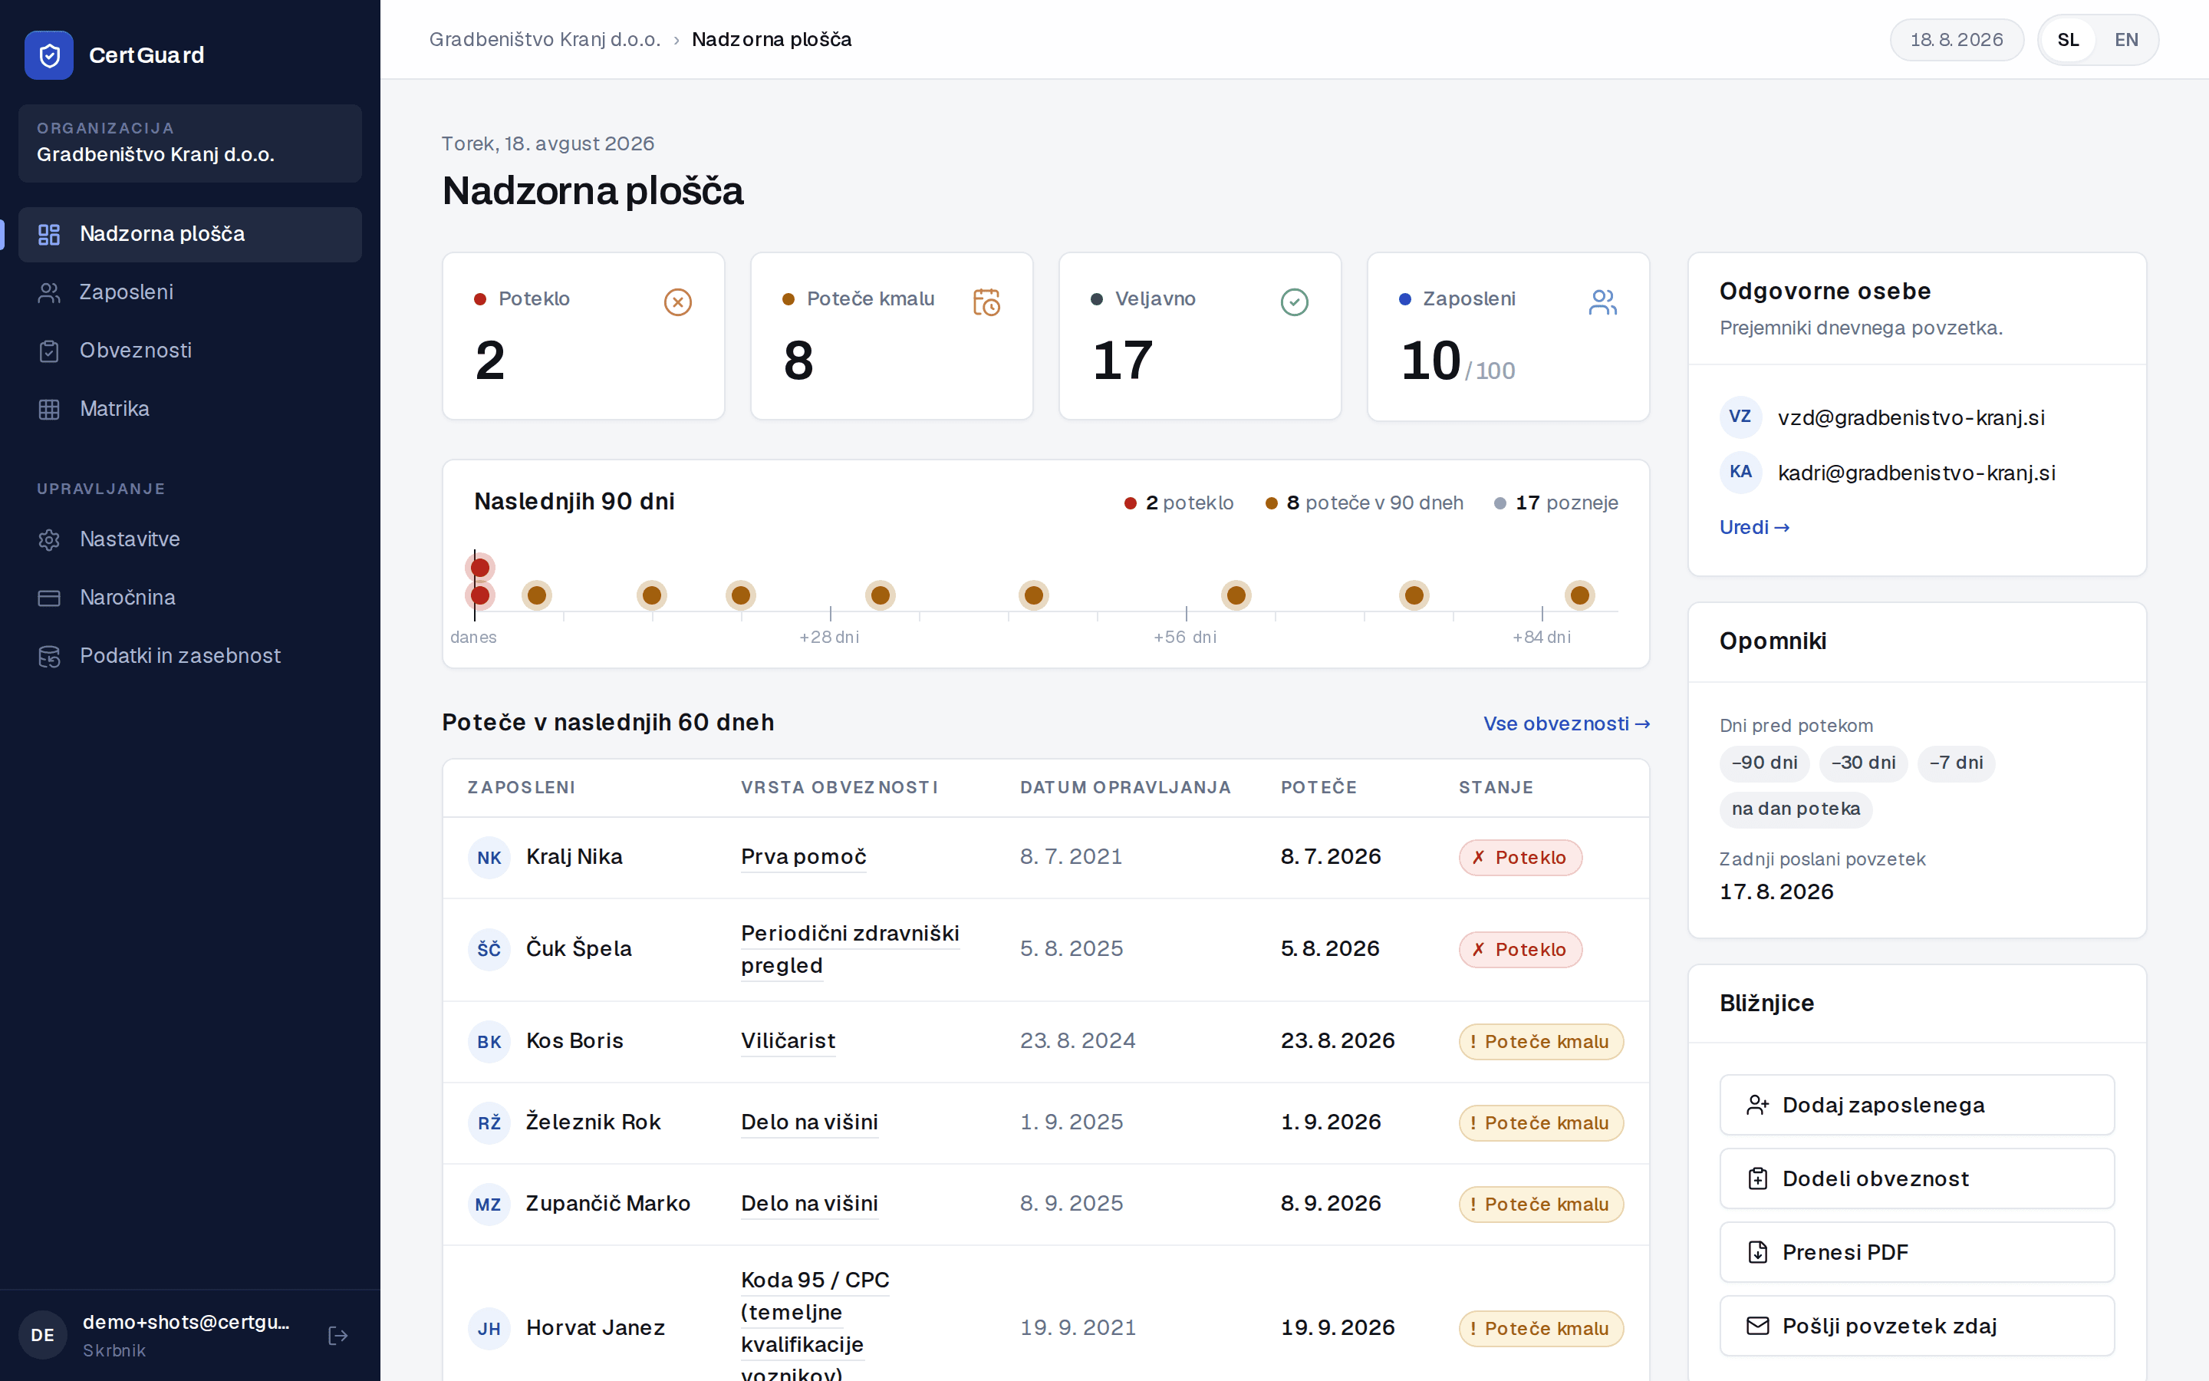Click the Železnik Rok employee name
Screen dimensions: 2209x1381
coord(594,1122)
